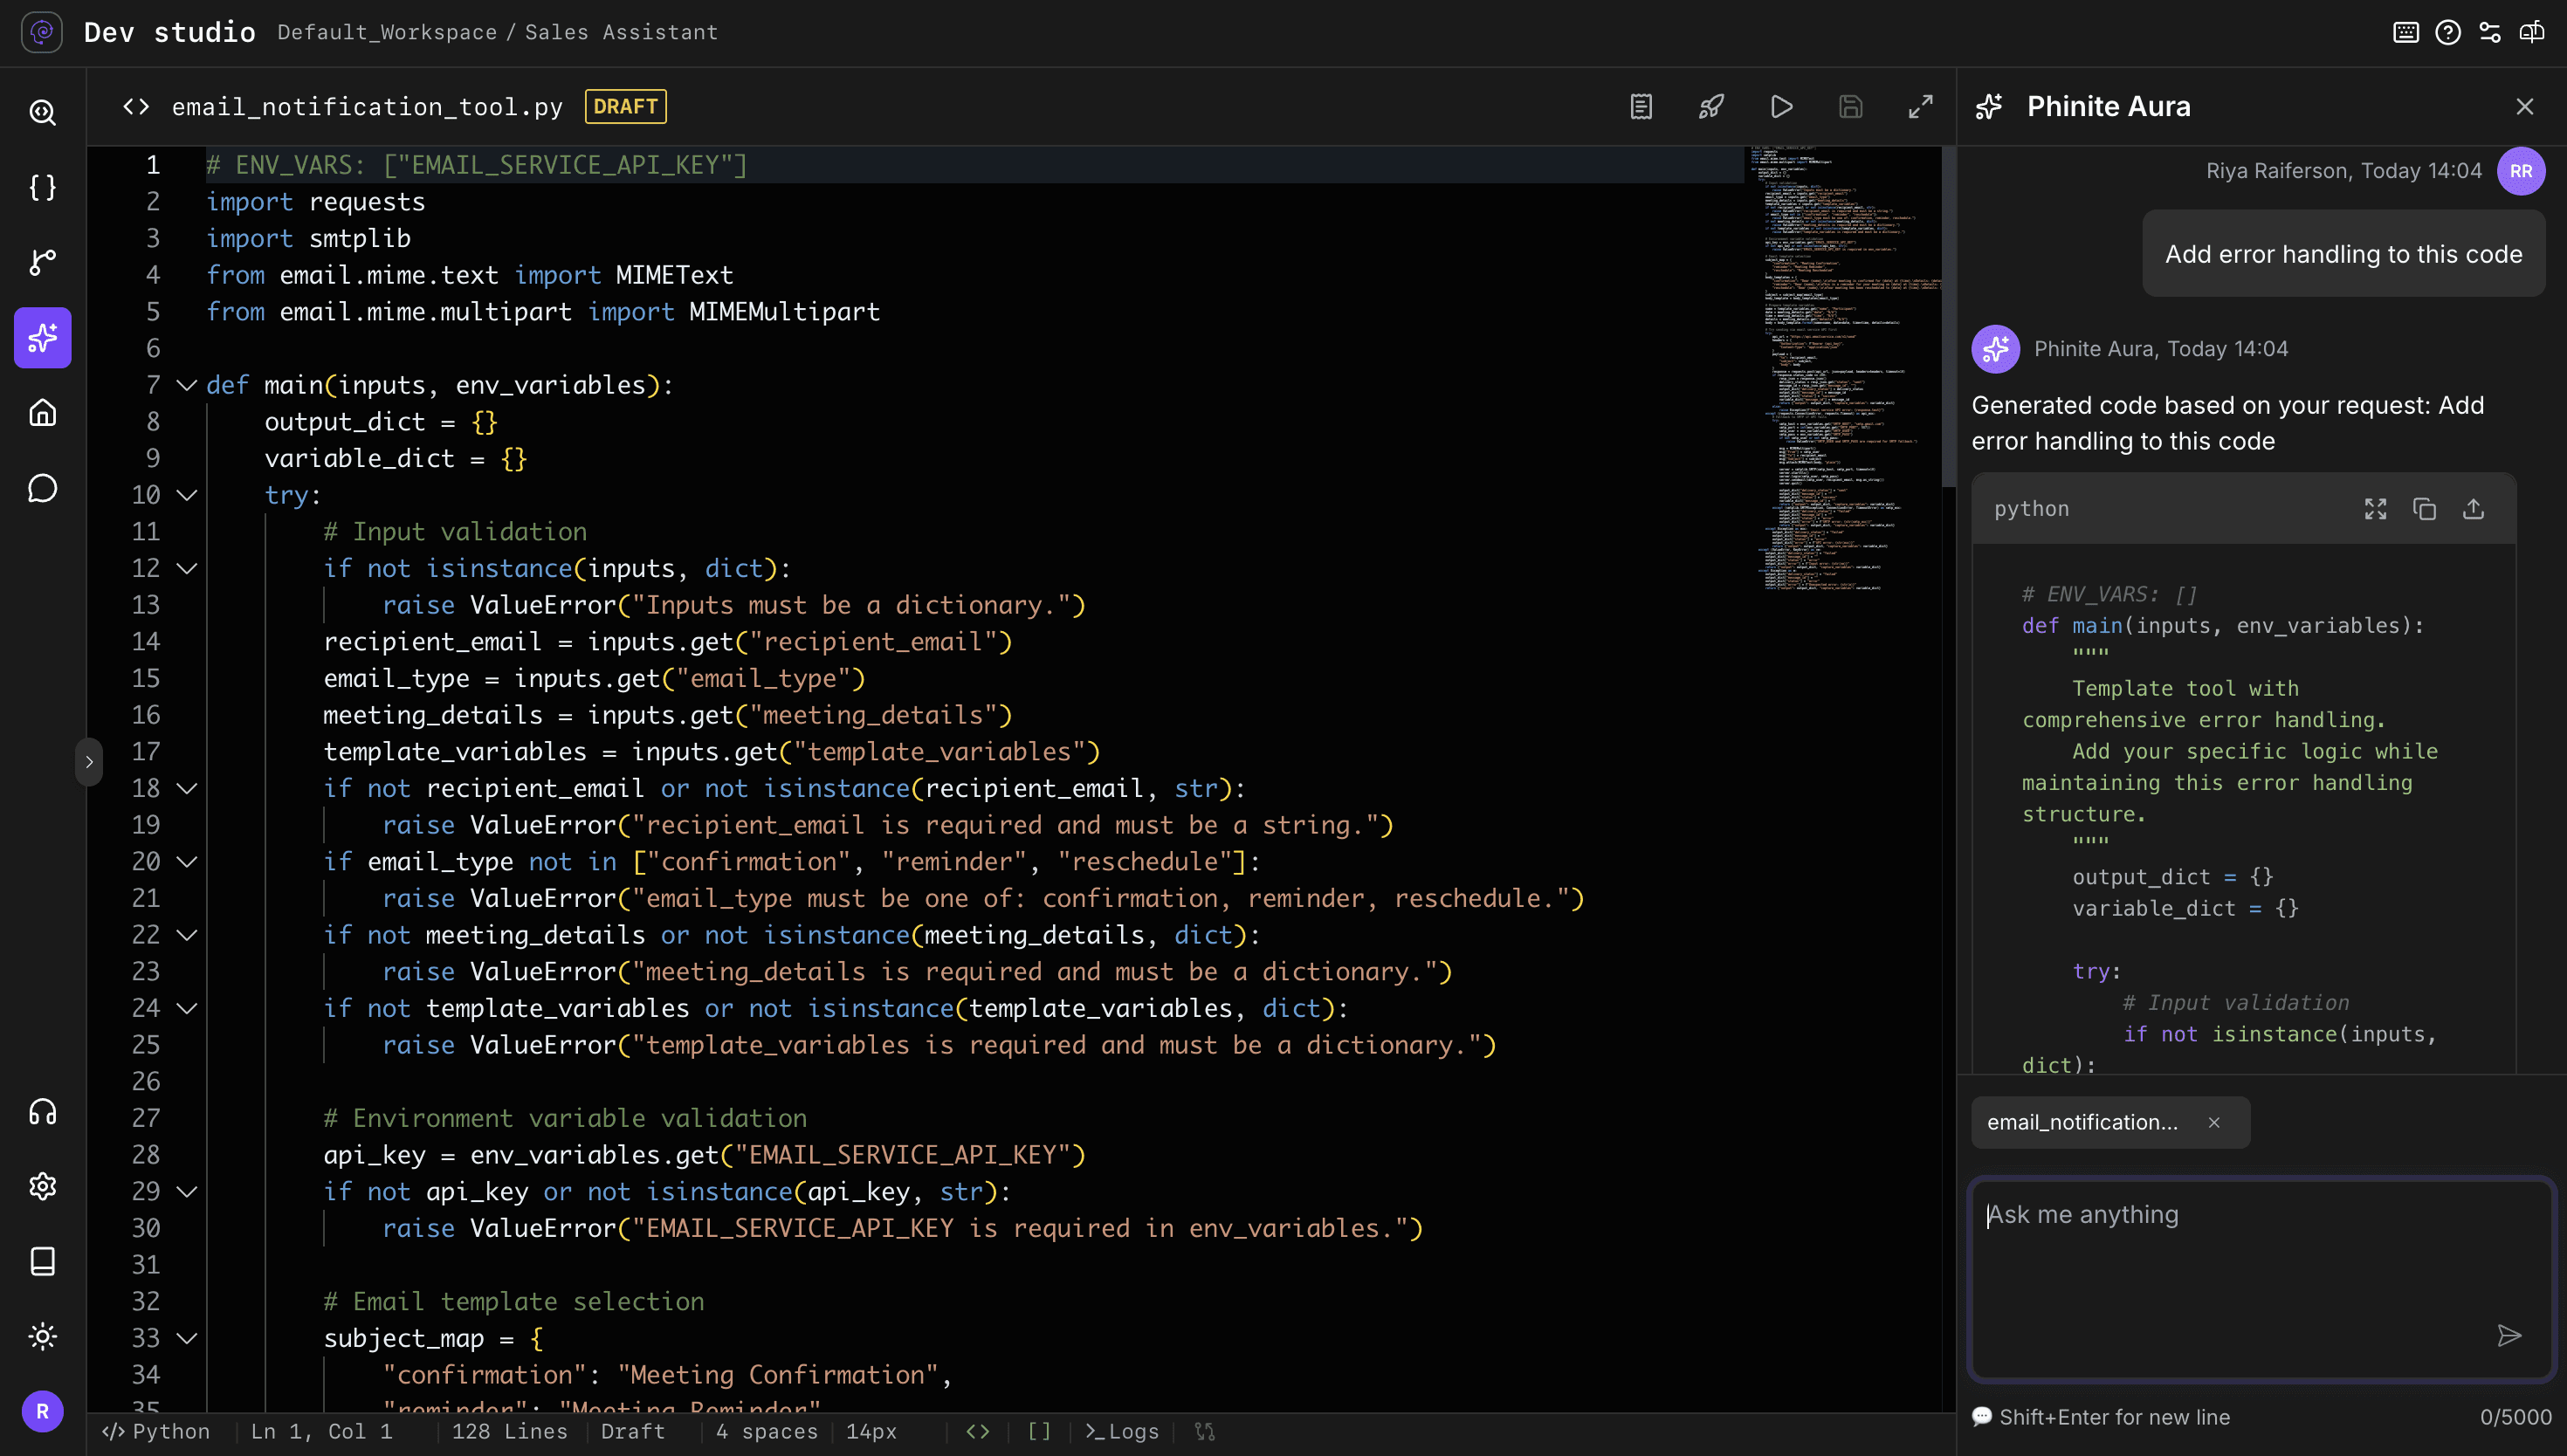2567x1456 pixels.
Task: Expand the left sidebar with chevron handle
Action: coord(89,762)
